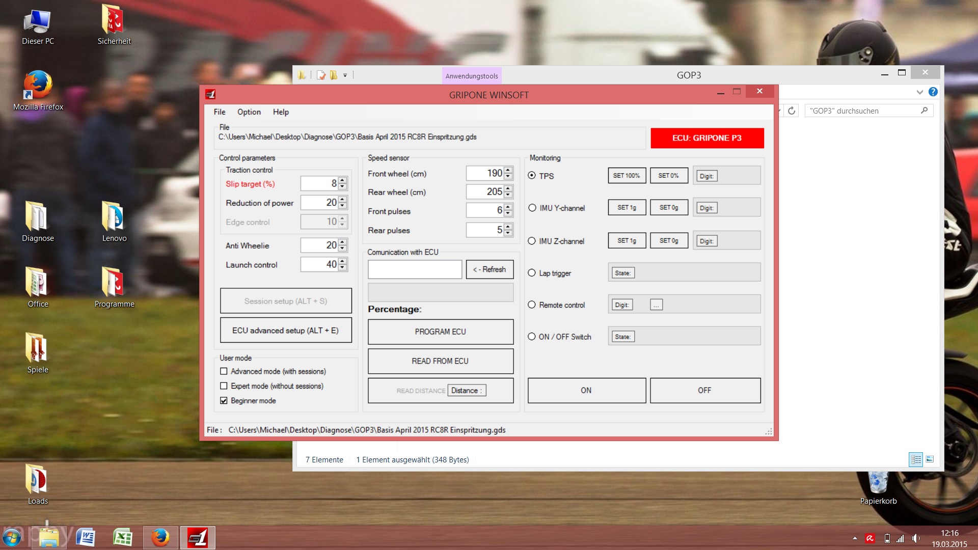Select IMU Y-channel monitoring option

[x=532, y=208]
